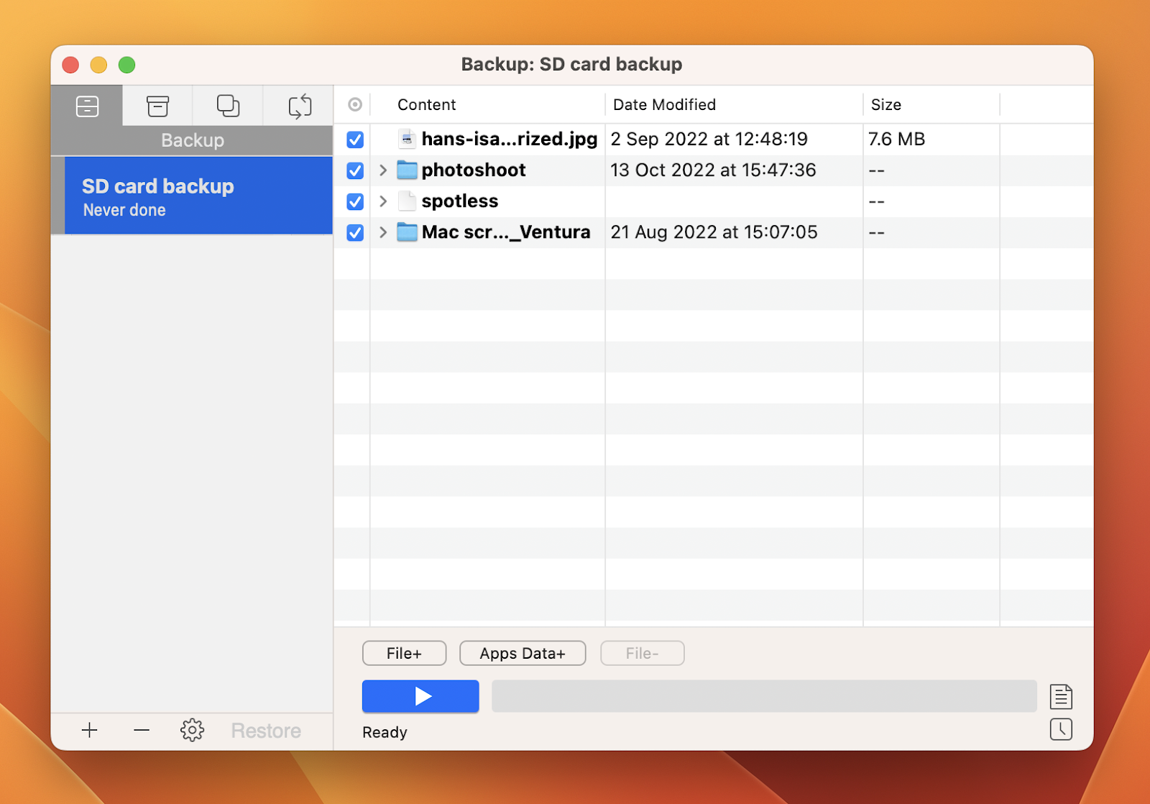Select the Sync mode icon
The height and width of the screenshot is (804, 1150).
(x=298, y=106)
